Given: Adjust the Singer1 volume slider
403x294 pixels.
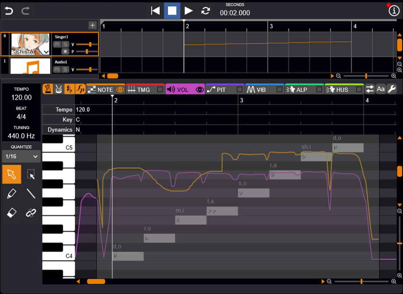Looking at the screenshot, I should (x=89, y=45).
